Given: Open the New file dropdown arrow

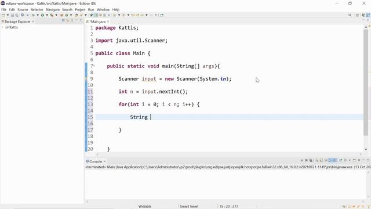Looking at the screenshot, I should coord(8,15).
